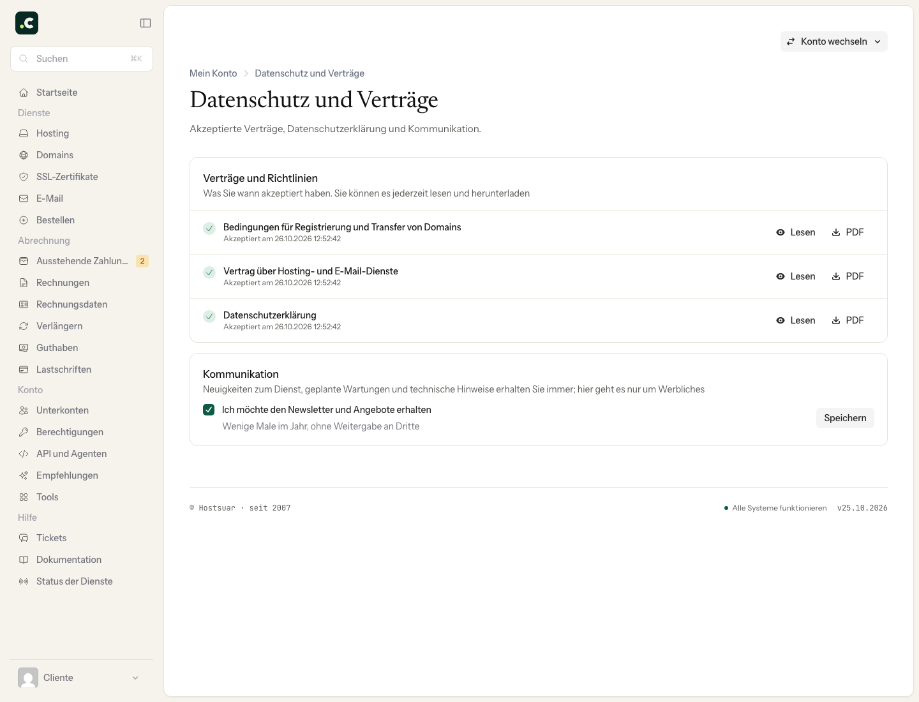This screenshot has height=702, width=919.
Task: Click the Verlängern refresh icon
Action: pyautogui.click(x=24, y=326)
